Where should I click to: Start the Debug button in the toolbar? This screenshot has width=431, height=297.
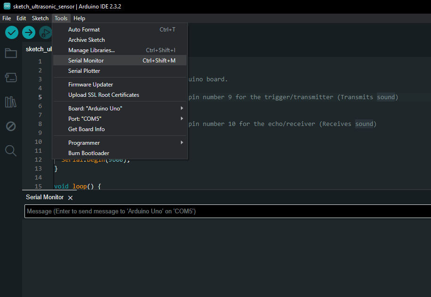tap(45, 32)
